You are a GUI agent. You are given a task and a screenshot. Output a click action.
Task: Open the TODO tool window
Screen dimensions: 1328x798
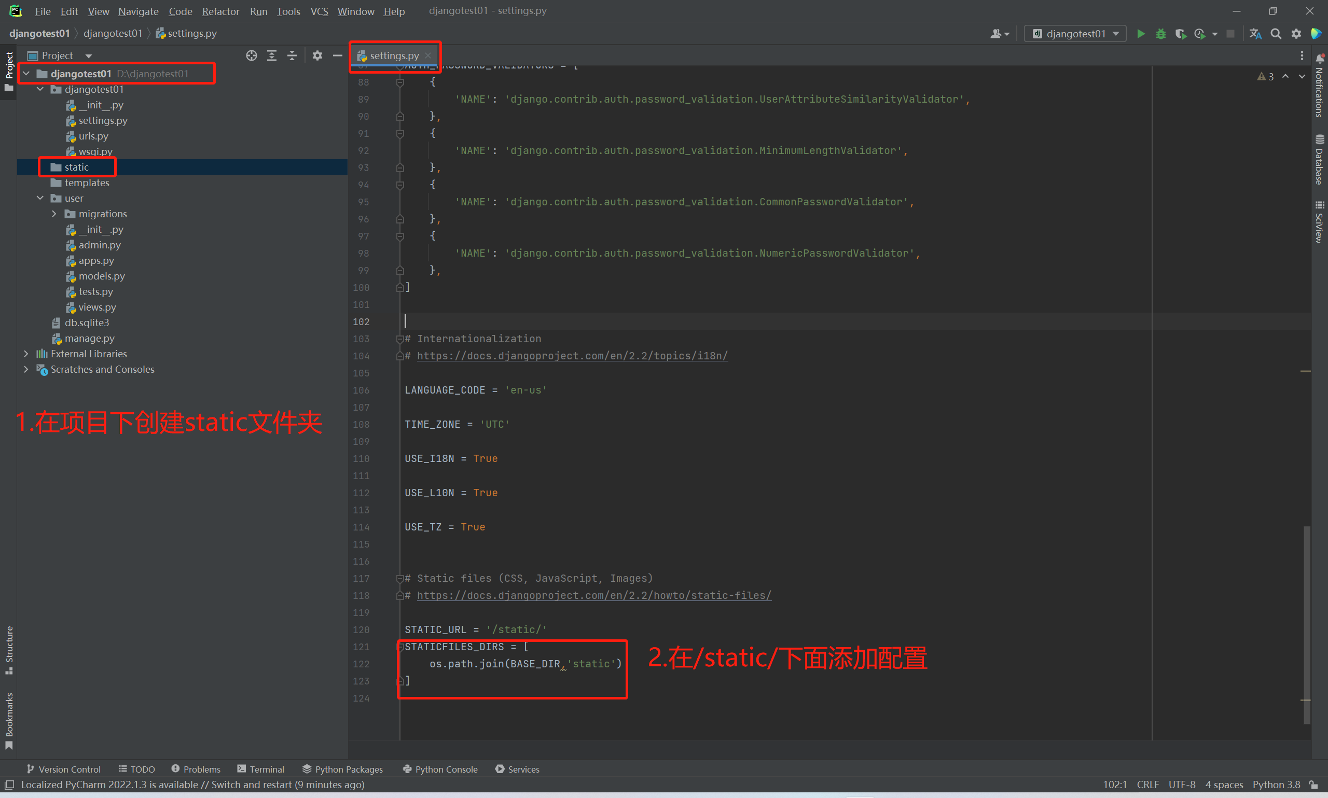pos(136,769)
